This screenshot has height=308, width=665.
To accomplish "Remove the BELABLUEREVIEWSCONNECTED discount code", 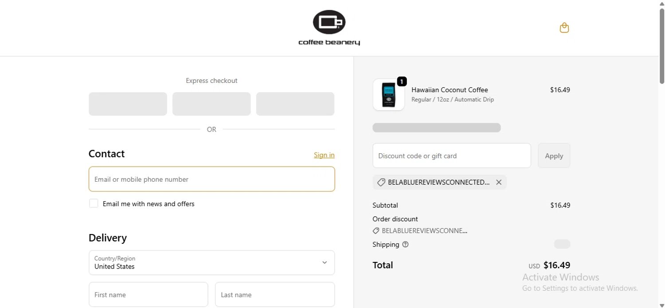I will (x=499, y=182).
